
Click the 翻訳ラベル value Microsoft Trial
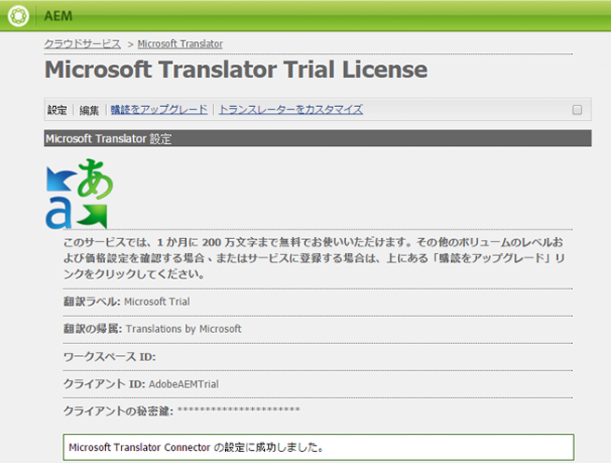(x=157, y=302)
